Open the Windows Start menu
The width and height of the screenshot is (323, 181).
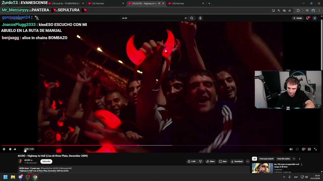click(x=5, y=177)
